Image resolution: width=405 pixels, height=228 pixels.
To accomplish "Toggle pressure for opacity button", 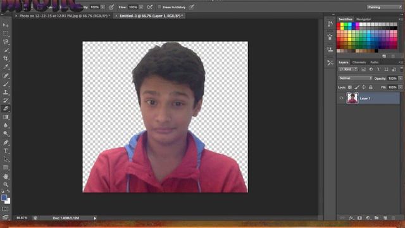I will (x=111, y=7).
